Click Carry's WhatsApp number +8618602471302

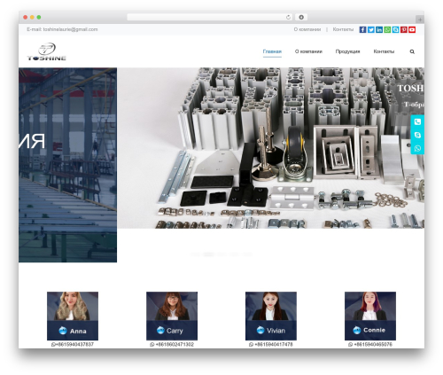click(172, 345)
